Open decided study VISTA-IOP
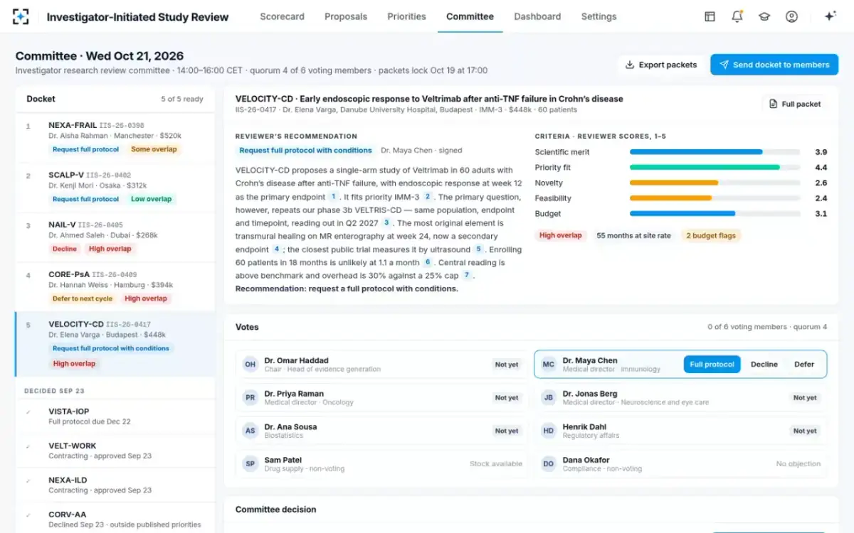 point(115,416)
